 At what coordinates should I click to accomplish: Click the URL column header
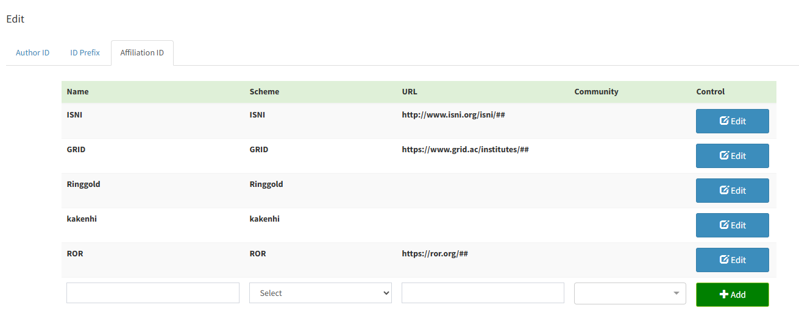[x=410, y=91]
